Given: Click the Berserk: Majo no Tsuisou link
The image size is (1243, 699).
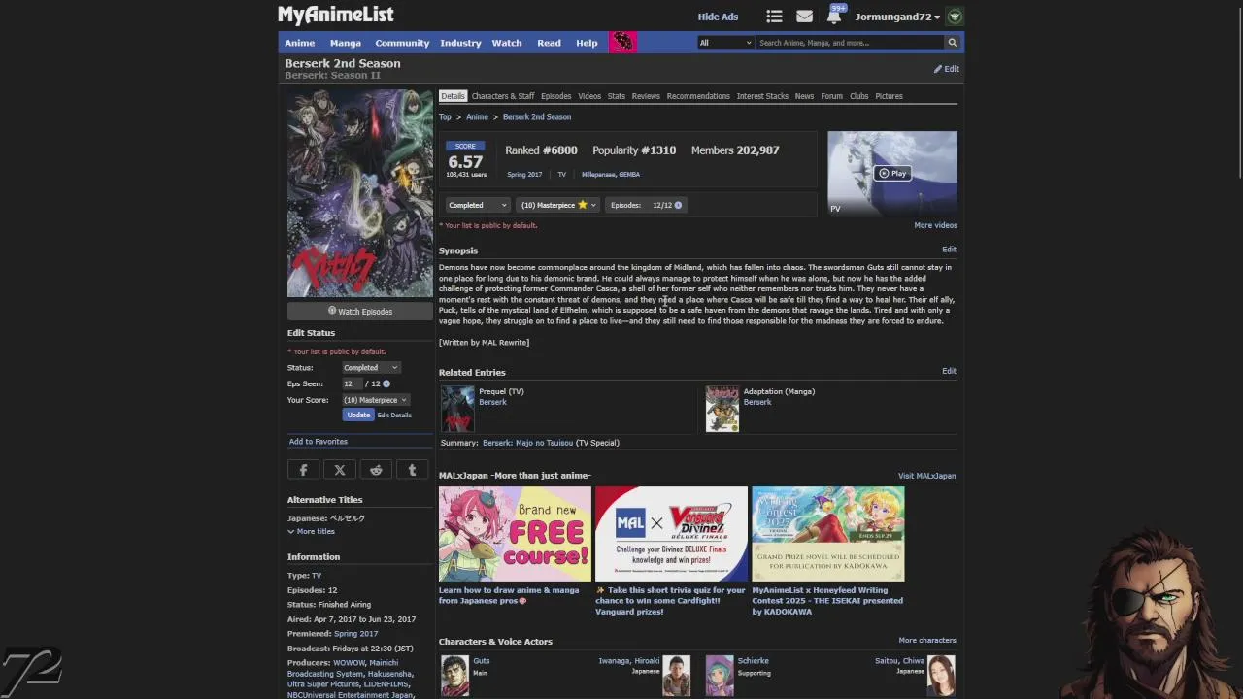Looking at the screenshot, I should 527,443.
